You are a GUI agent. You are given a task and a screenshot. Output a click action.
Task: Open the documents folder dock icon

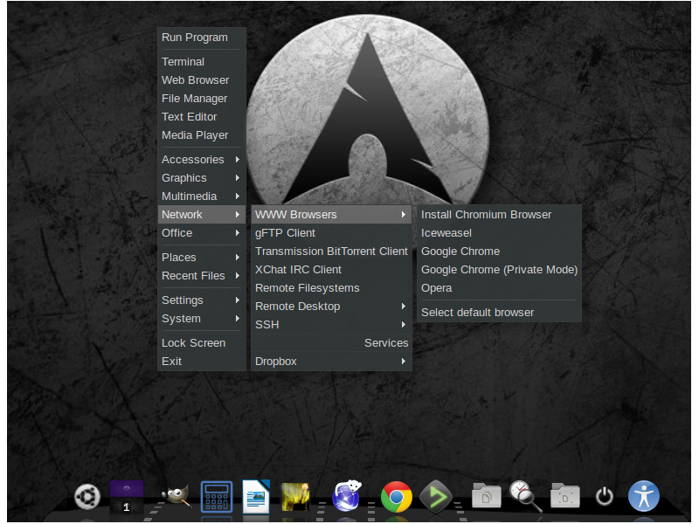[486, 495]
